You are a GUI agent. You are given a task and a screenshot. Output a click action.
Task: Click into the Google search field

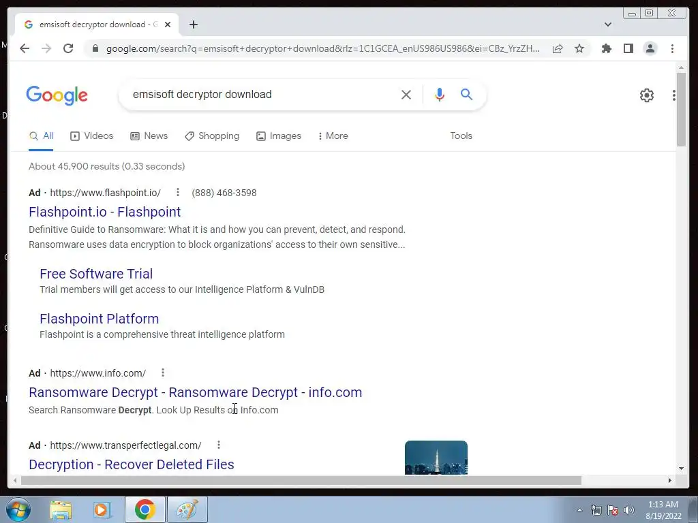coord(262,94)
